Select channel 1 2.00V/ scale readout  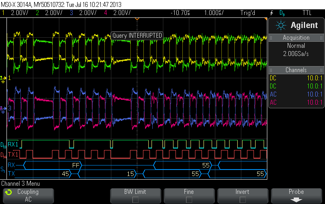[x=19, y=13]
